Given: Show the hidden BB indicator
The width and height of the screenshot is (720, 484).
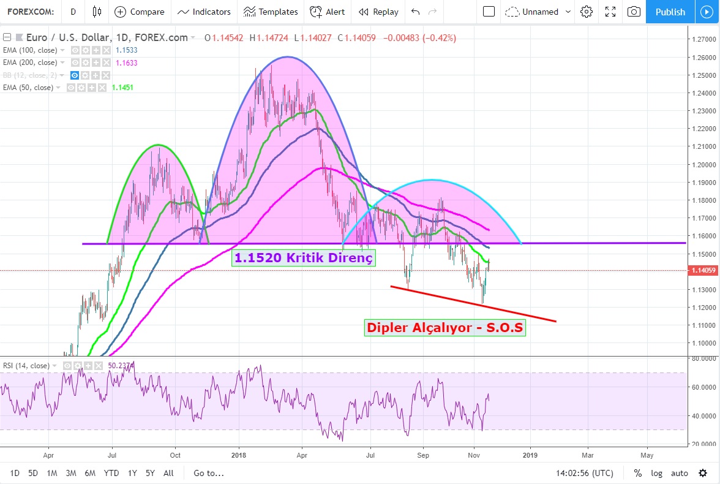Looking at the screenshot, I should pyautogui.click(x=75, y=75).
